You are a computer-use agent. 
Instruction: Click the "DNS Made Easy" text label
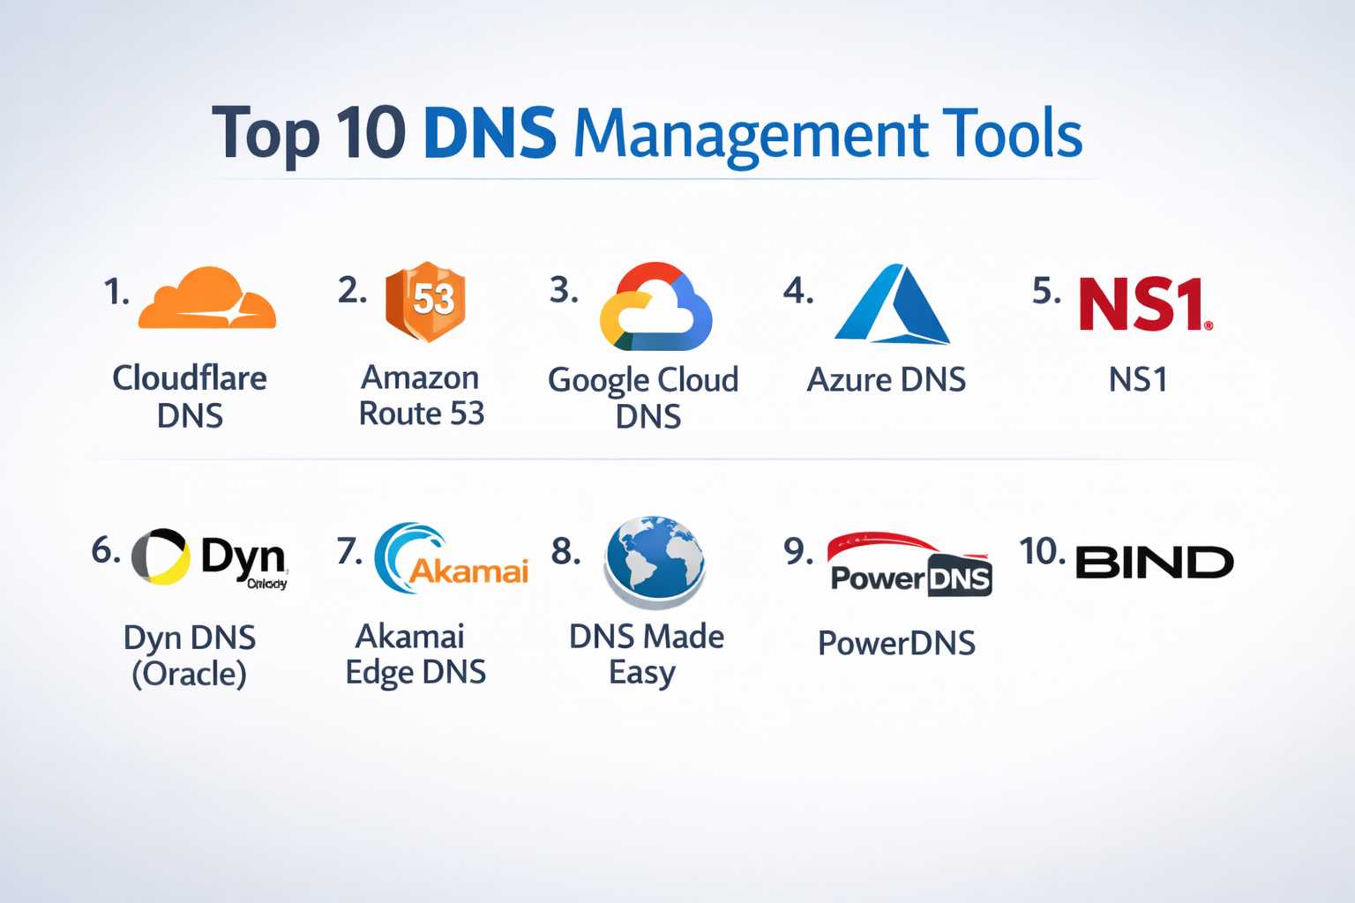point(646,653)
